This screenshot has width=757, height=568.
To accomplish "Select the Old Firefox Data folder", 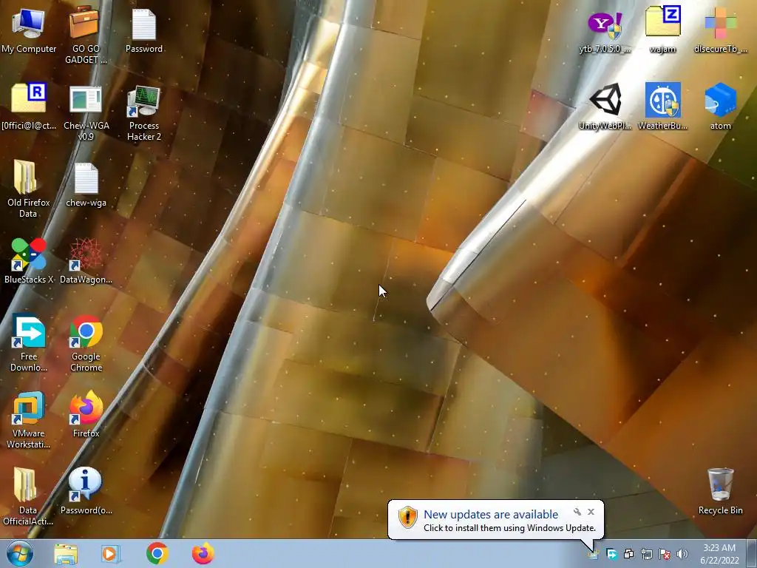I will click(x=29, y=189).
